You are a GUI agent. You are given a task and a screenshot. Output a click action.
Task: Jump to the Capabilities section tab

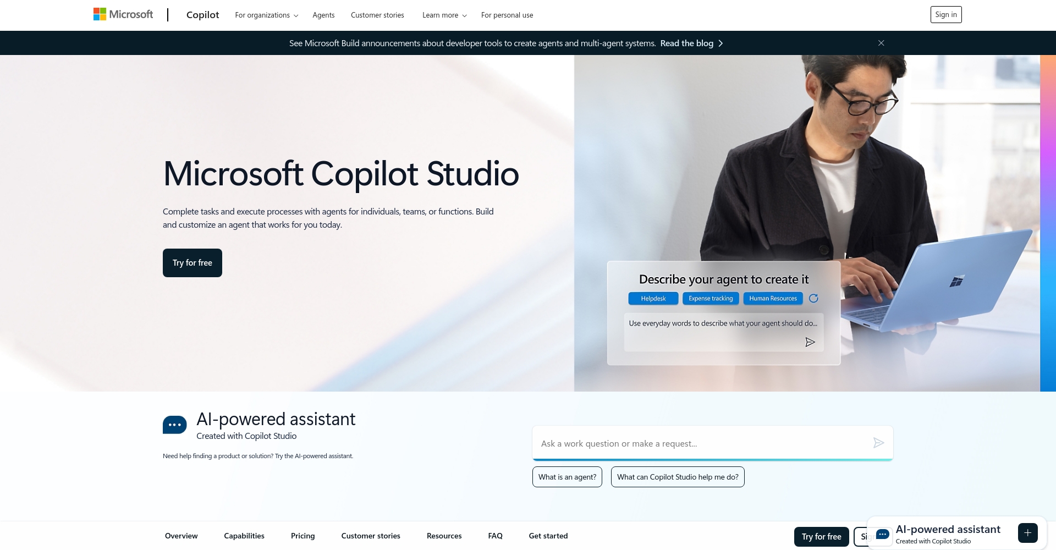(244, 536)
